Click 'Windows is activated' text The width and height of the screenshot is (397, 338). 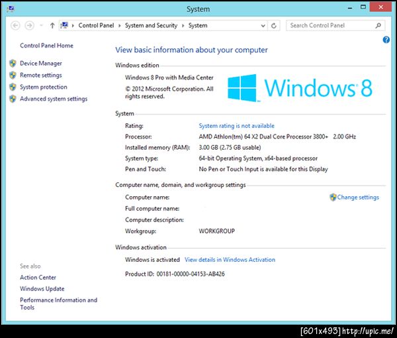152,260
